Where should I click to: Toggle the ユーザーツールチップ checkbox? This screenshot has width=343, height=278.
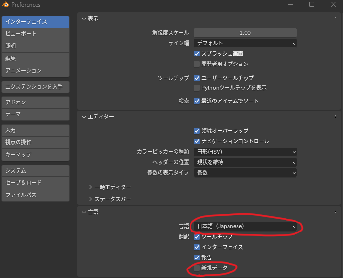197,78
